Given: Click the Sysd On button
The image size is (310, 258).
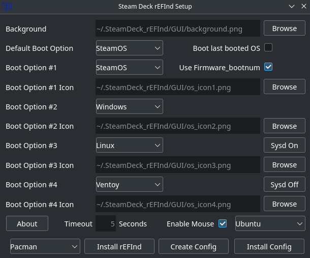Looking at the screenshot, I should (284, 146).
